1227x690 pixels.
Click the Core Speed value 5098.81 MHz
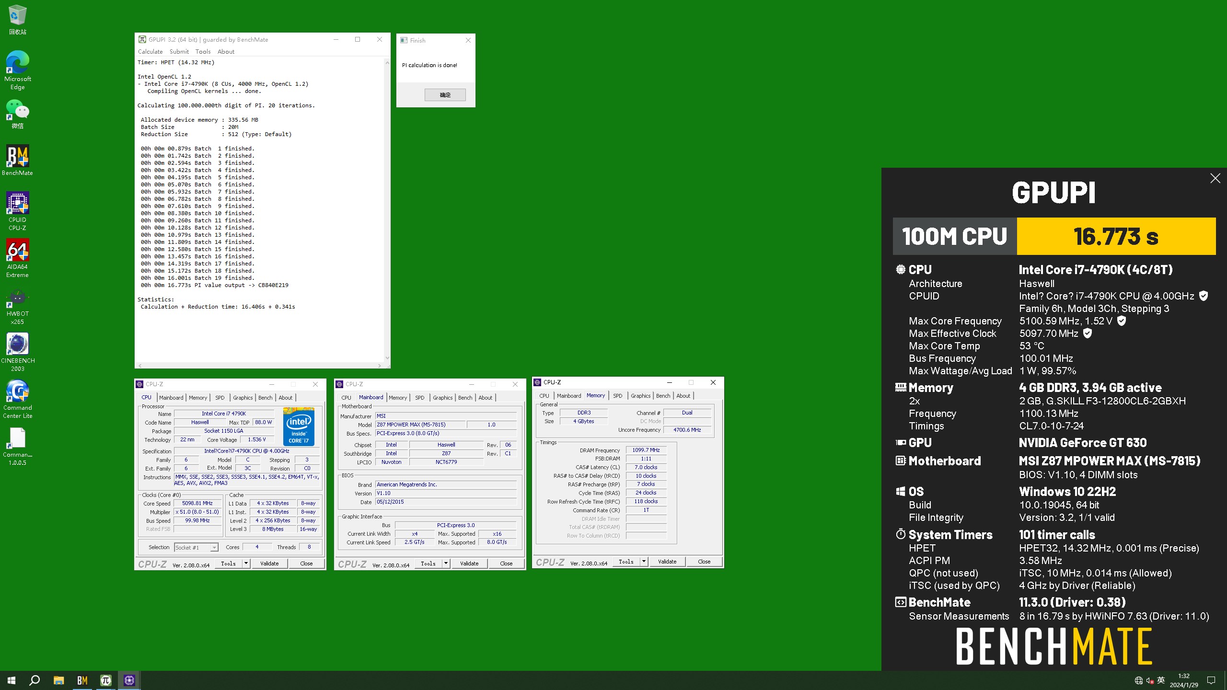(x=197, y=503)
